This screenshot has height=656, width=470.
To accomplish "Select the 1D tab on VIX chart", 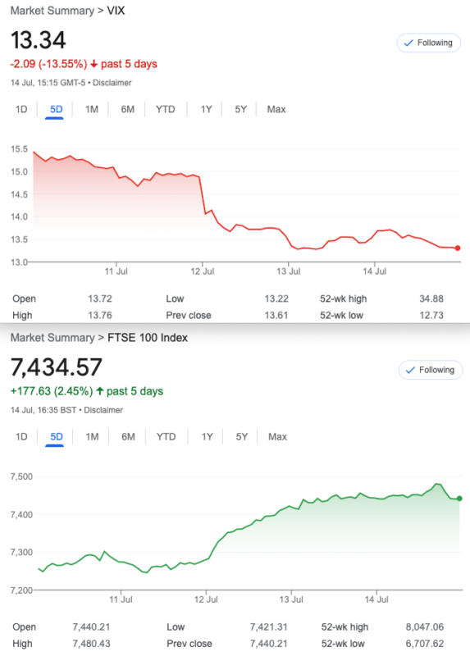I will tap(21, 110).
